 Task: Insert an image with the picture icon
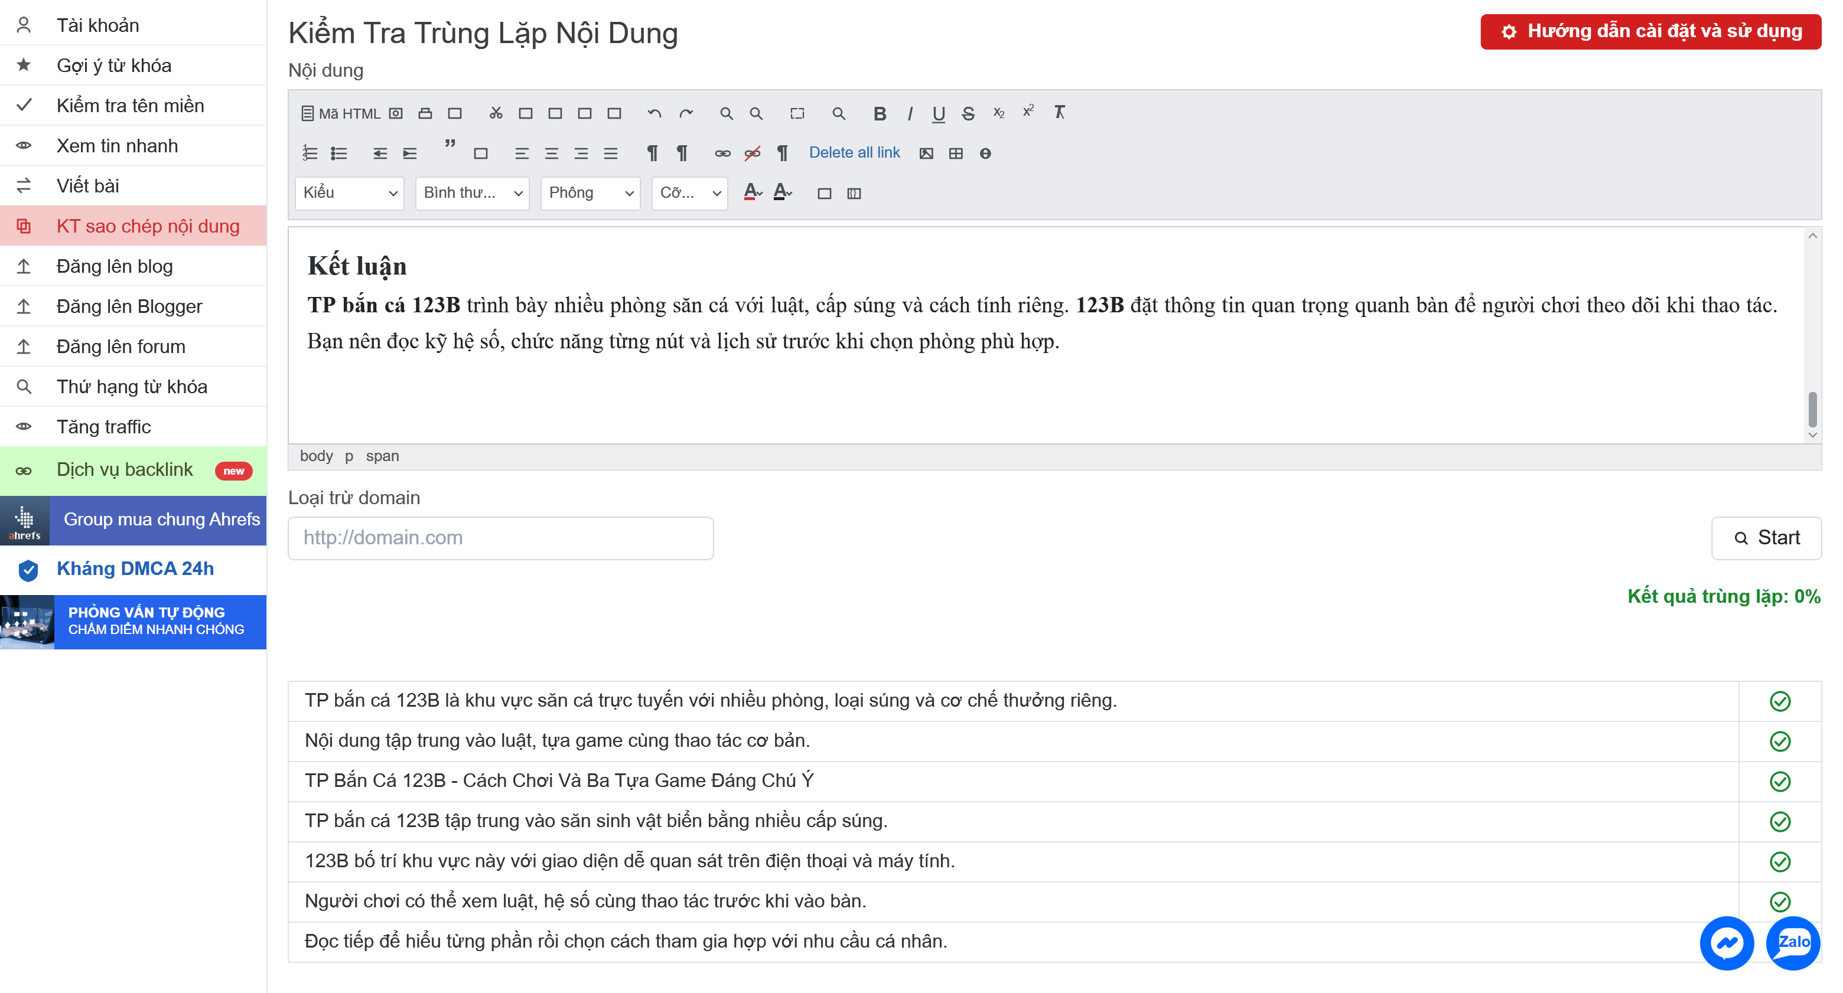coord(926,153)
